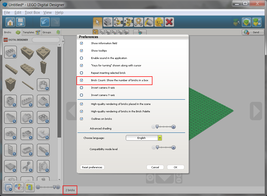Open the Tool Box menu
This screenshot has height=196, width=267.
pos(32,13)
